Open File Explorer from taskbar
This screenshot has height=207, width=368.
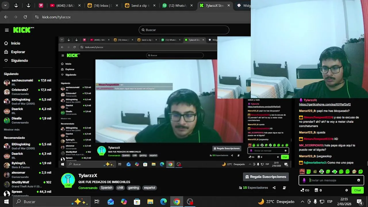(x=150, y=202)
